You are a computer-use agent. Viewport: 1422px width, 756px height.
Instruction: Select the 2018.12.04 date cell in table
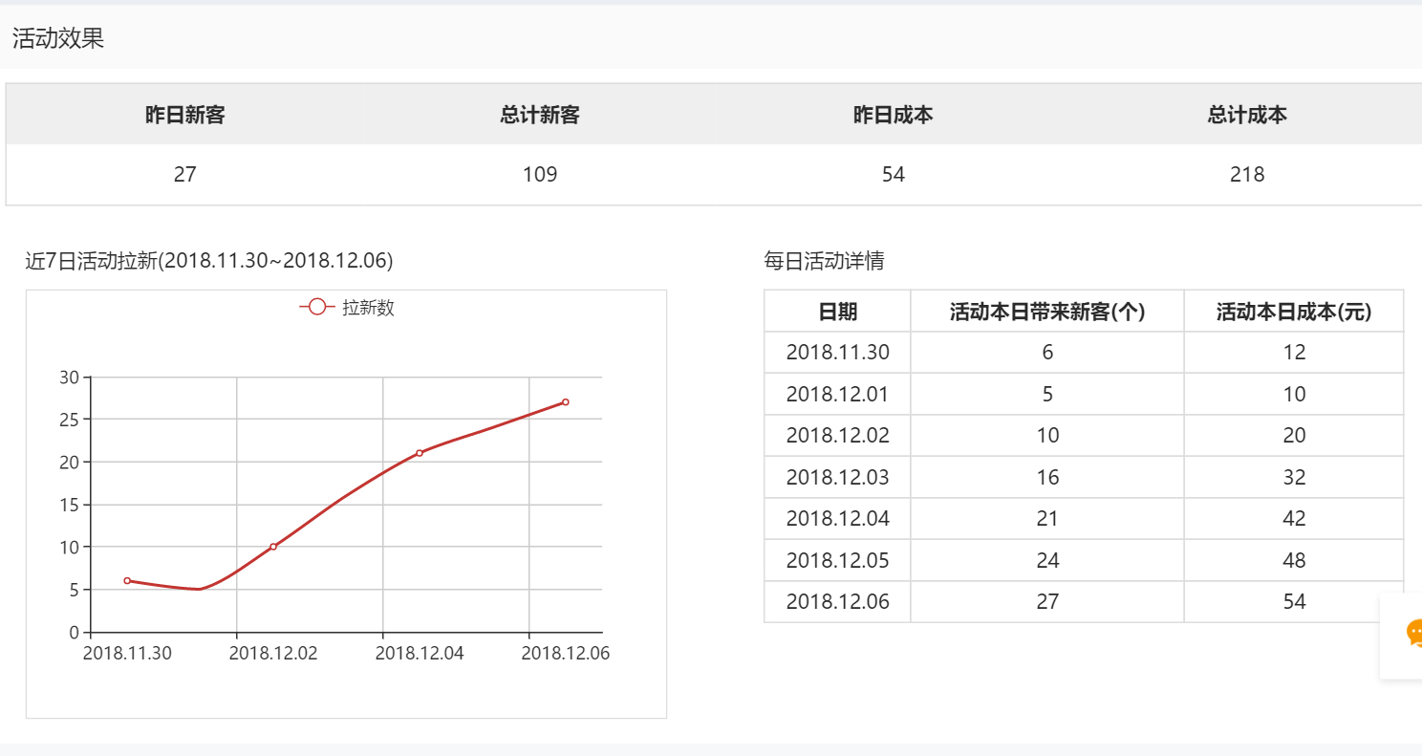[x=838, y=519]
